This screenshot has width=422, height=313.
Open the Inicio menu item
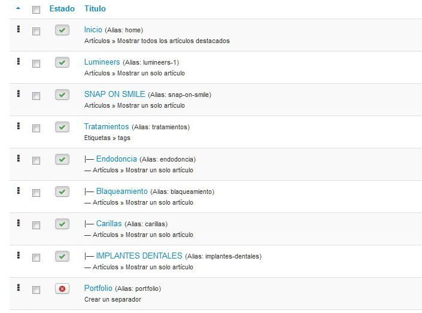click(93, 29)
